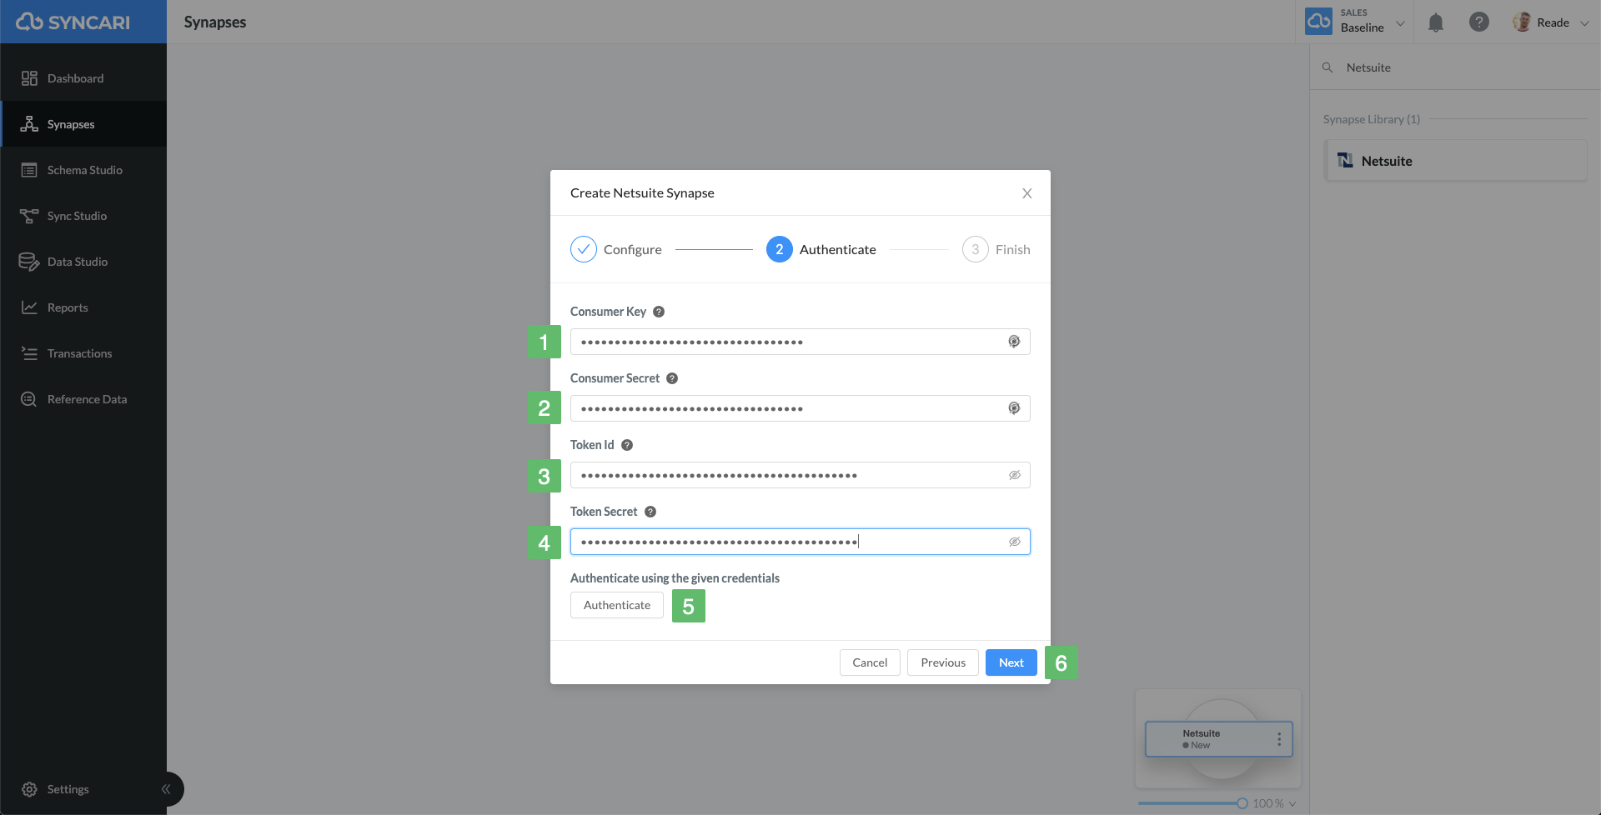Click into the Consumer Key field
1601x815 pixels.
pyautogui.click(x=800, y=342)
